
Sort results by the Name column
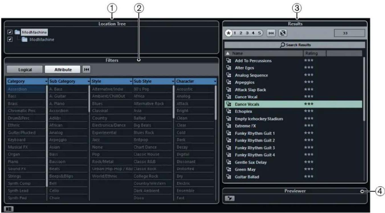(264, 53)
